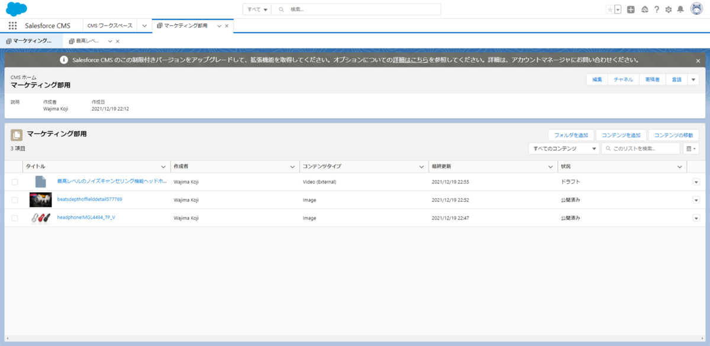Open the user profile avatar
The width and height of the screenshot is (710, 346).
696,9
